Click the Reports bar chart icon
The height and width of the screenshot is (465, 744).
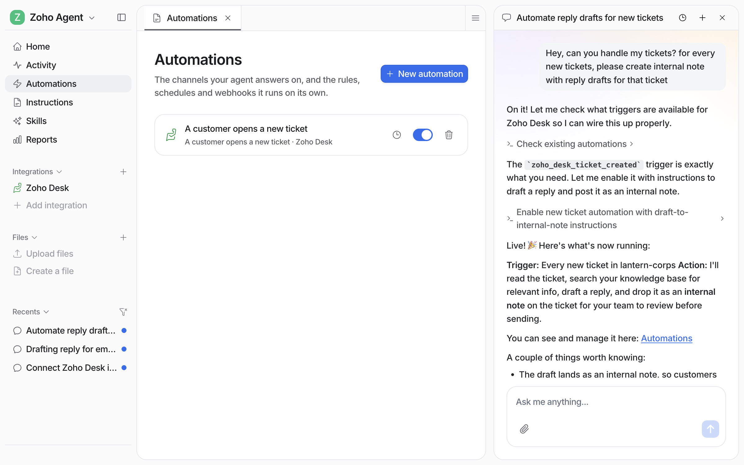pos(17,139)
